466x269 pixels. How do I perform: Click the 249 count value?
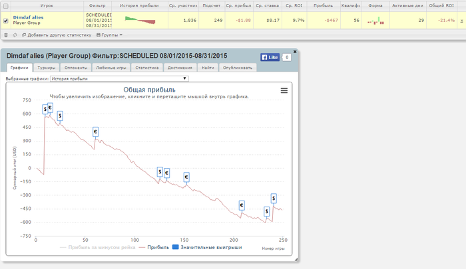[218, 21]
